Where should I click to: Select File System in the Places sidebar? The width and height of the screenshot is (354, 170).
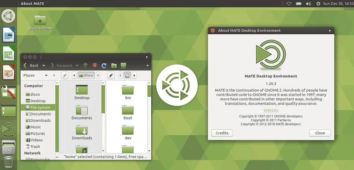pyautogui.click(x=38, y=108)
